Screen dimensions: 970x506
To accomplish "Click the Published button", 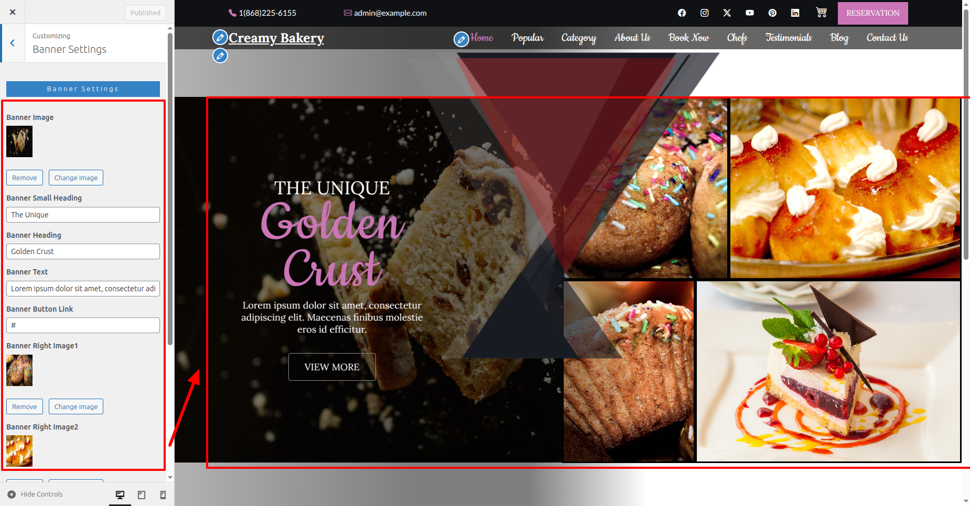I will pyautogui.click(x=145, y=13).
